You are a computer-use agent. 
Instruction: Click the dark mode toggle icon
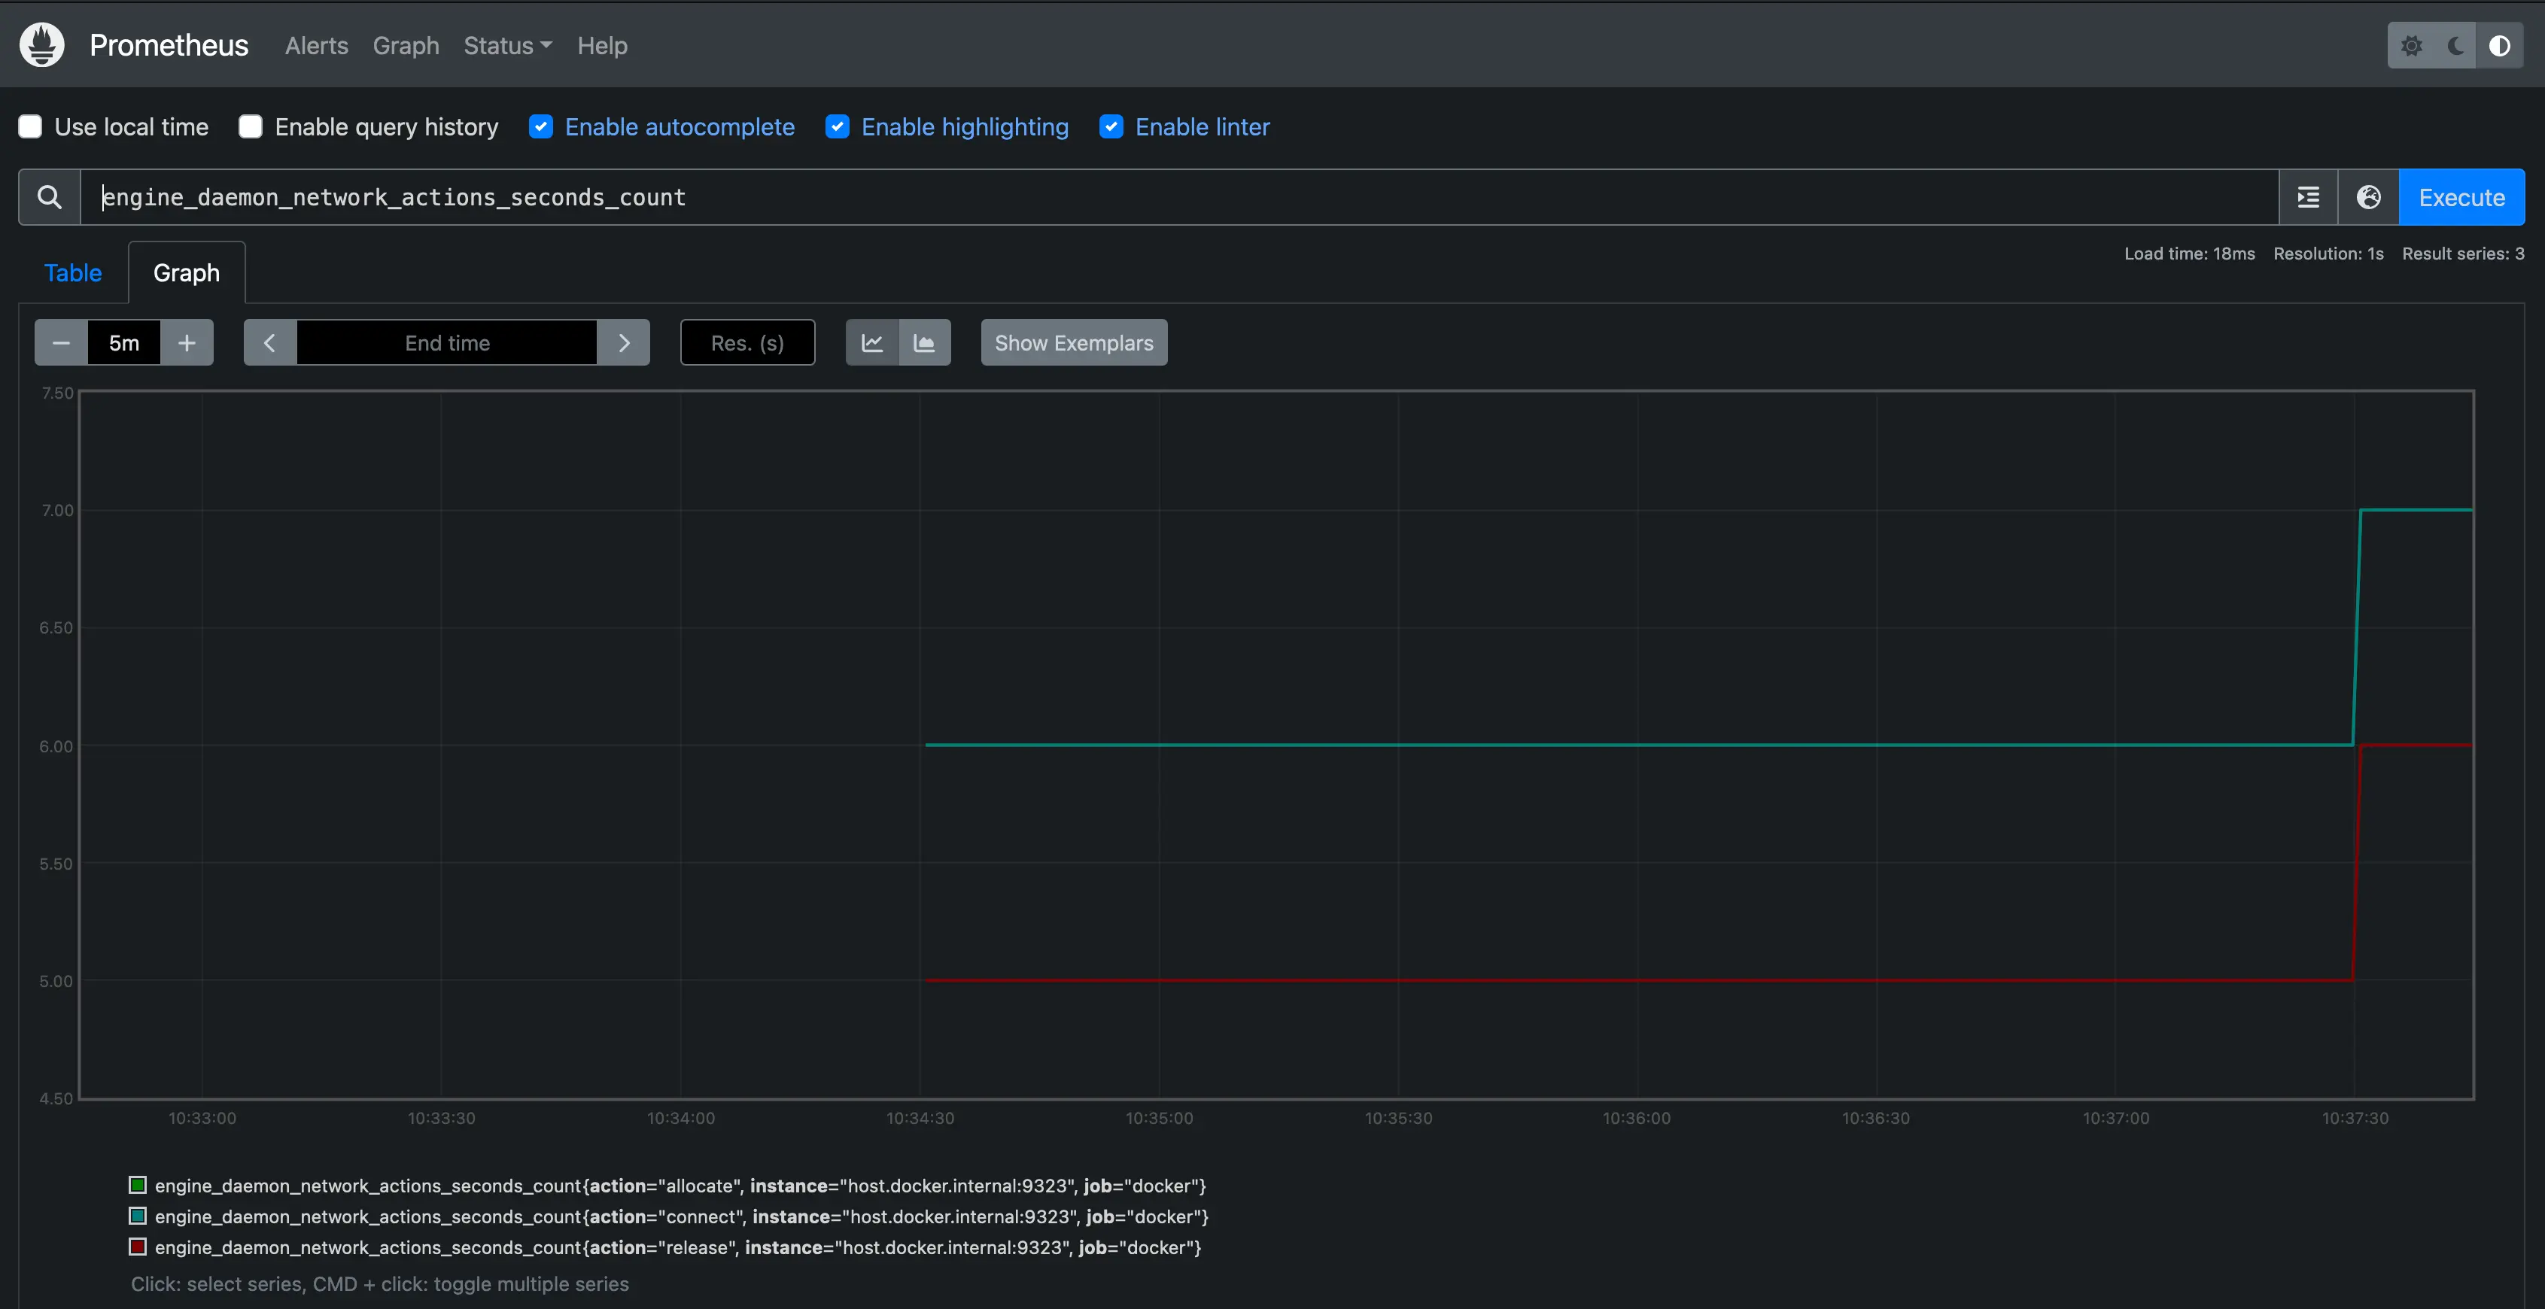coord(2455,45)
